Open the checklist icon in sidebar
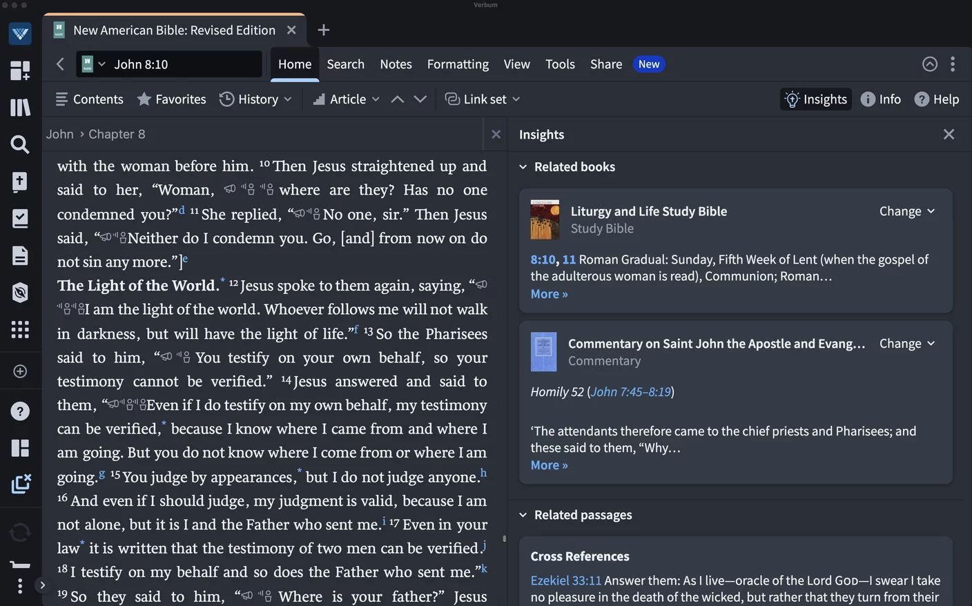 [x=20, y=219]
